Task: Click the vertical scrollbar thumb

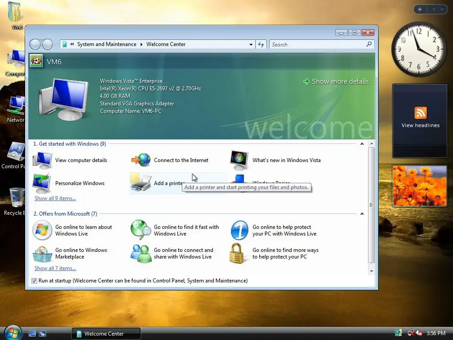Action: click(x=372, y=205)
